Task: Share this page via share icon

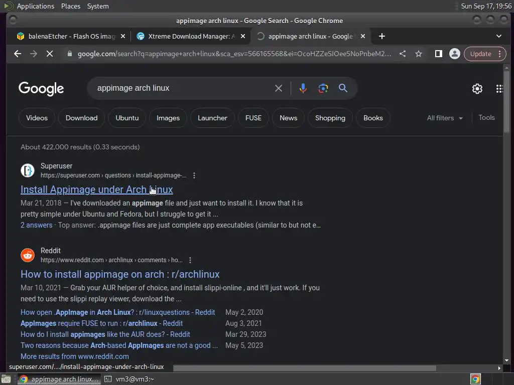Action: point(403,54)
